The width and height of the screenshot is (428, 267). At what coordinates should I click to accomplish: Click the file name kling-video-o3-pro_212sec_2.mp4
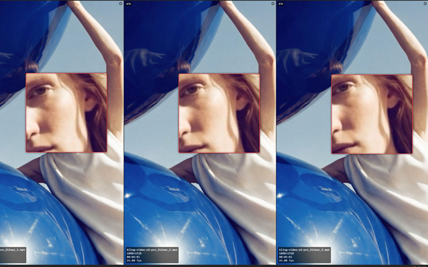pos(152,250)
